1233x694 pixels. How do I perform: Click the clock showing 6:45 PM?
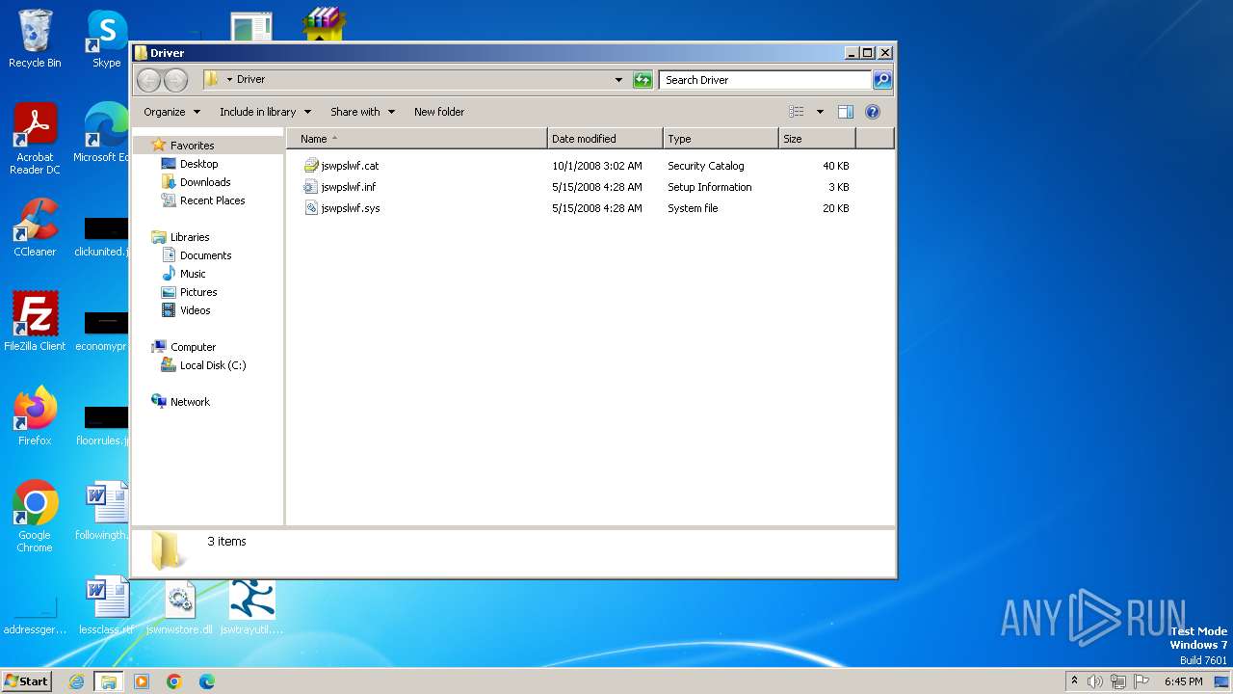1183,681
